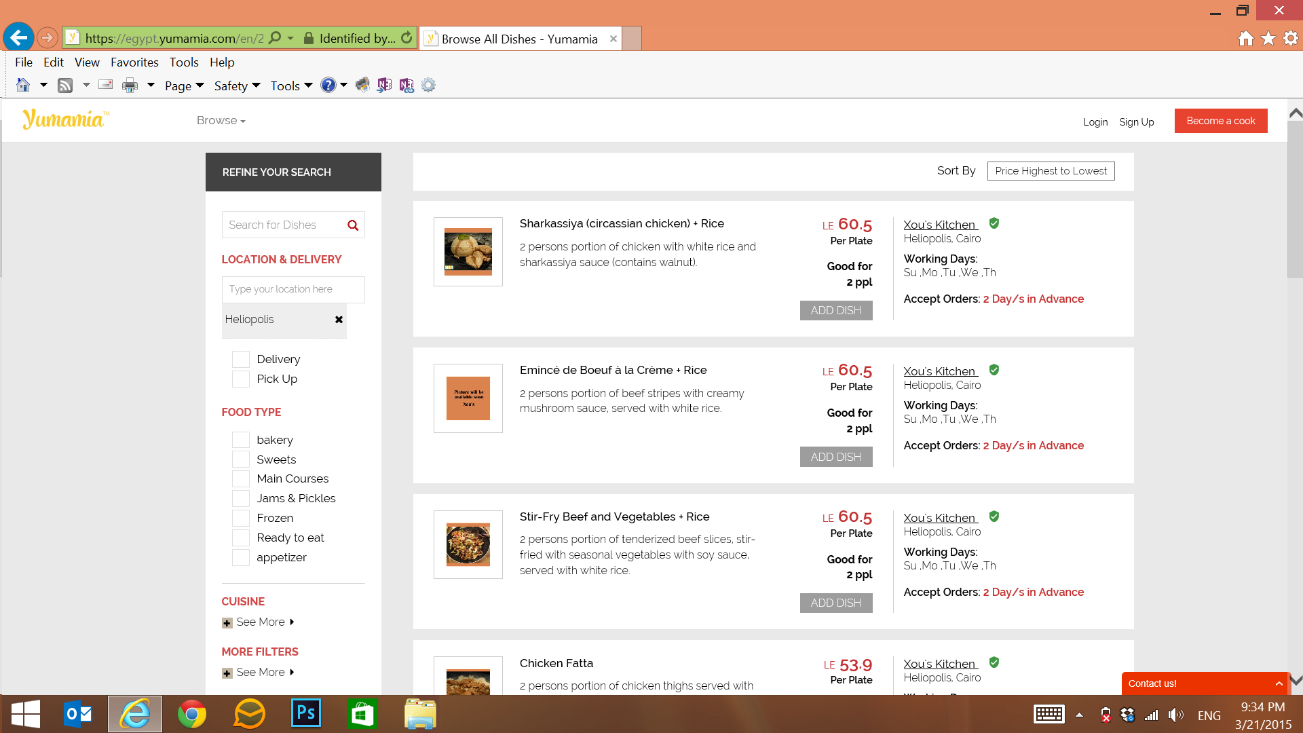Check the Main Courses food type
Image resolution: width=1303 pixels, height=733 pixels.
coord(241,479)
